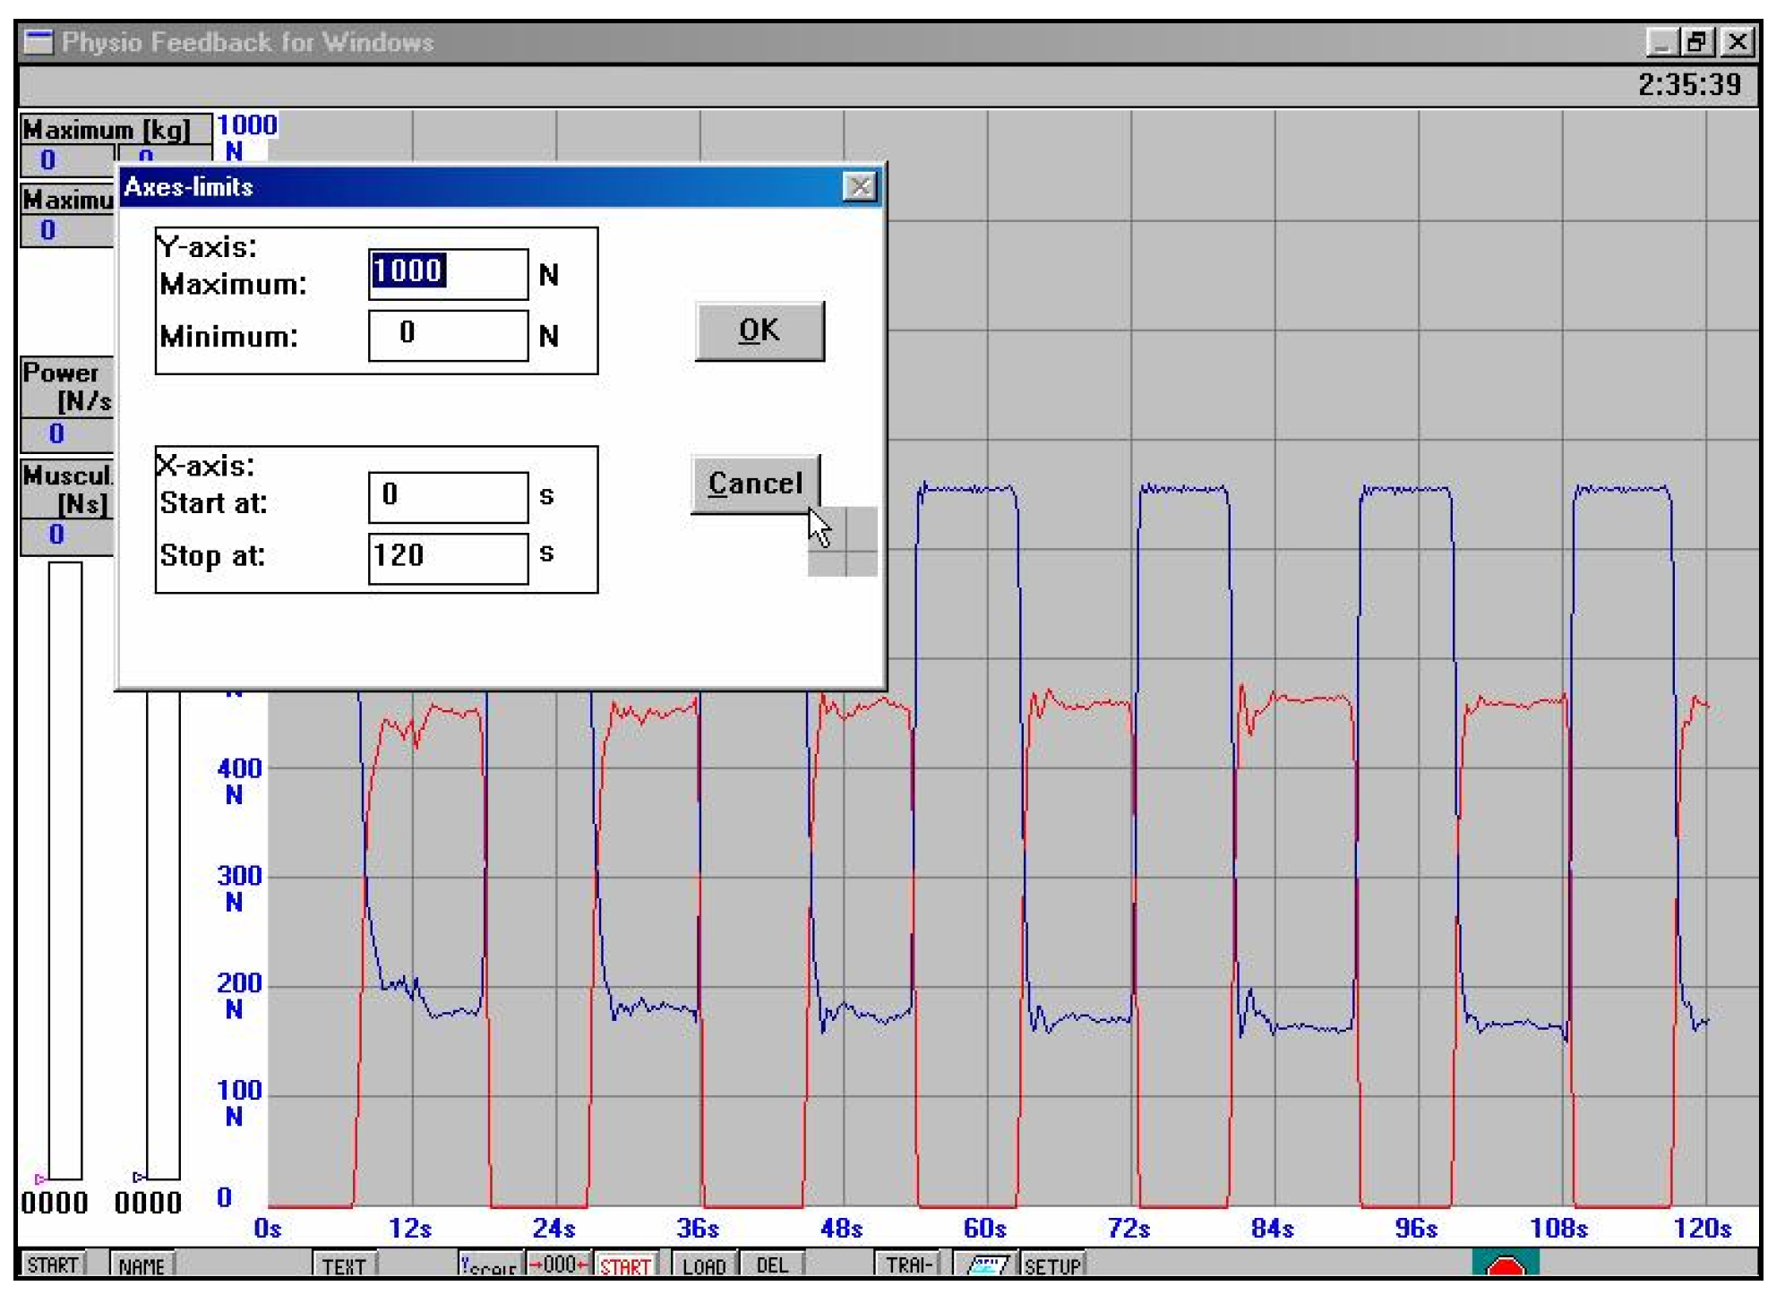Click the 1000 N y-axis top label
1785x1303 pixels.
pyautogui.click(x=246, y=137)
